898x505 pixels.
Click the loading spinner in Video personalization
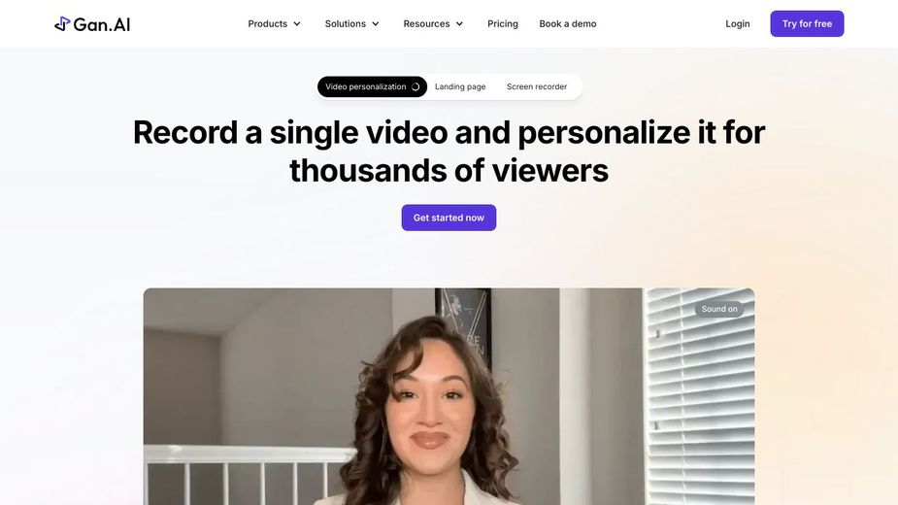click(x=416, y=86)
